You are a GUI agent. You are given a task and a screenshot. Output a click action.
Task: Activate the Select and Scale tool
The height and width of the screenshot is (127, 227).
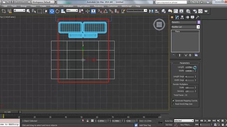(63, 11)
